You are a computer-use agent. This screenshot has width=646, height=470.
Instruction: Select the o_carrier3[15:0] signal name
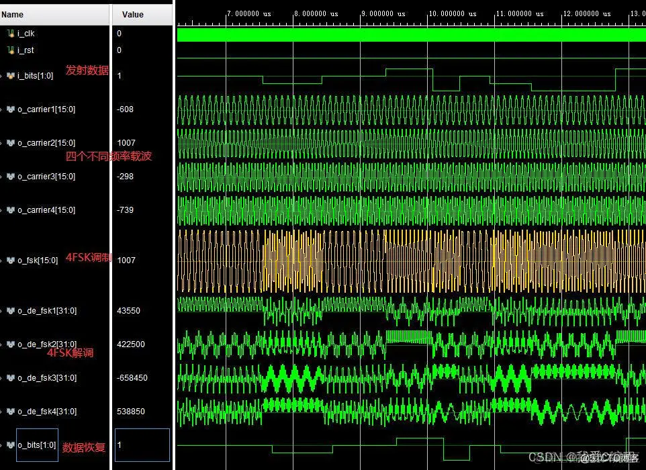point(46,177)
